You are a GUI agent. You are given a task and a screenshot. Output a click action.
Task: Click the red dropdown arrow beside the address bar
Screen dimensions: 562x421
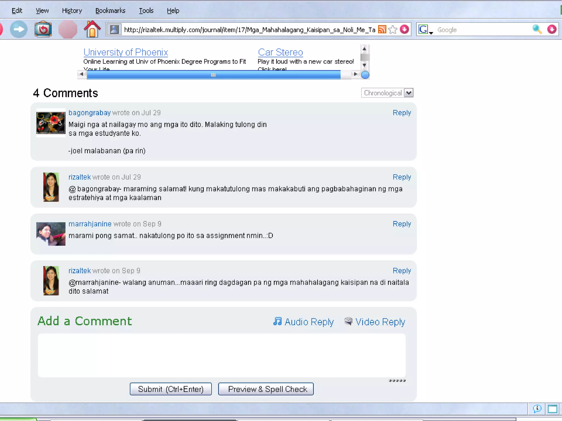point(404,29)
